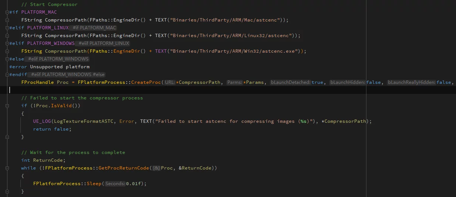Click the closing fold marker after Sleep call

pyautogui.click(x=7, y=191)
